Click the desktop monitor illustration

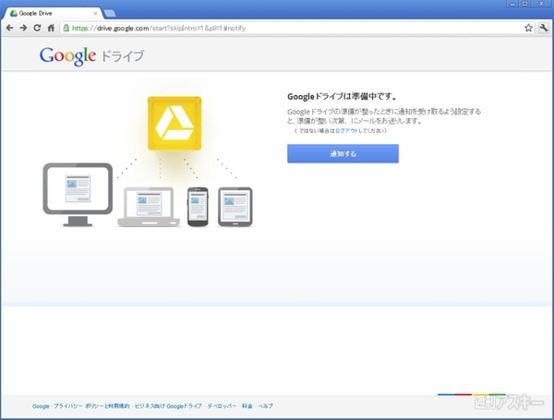(x=78, y=195)
